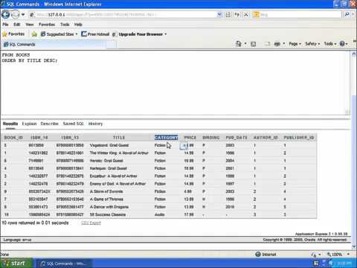Click the SQL editor scroll-up arrow
This screenshot has width=357, height=268.
[354, 54]
